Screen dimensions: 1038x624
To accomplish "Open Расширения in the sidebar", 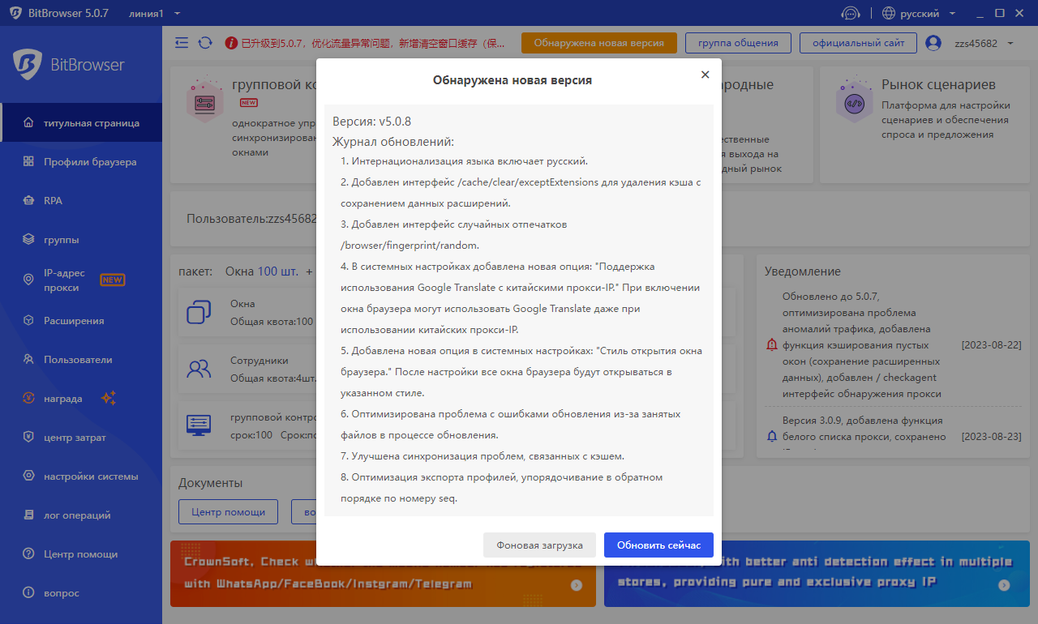I will point(81,321).
